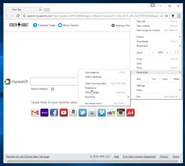185x166 pixels.
Task: Click into the mysearch search box
Action: (54, 82)
